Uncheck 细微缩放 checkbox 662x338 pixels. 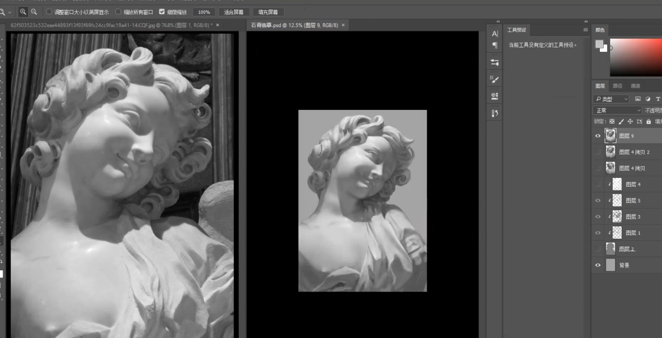coord(162,12)
